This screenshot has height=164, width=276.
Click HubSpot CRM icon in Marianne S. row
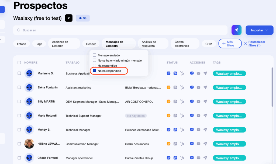coord(182,73)
